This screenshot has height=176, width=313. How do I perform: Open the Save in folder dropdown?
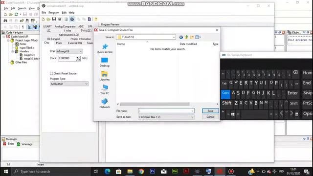coord(174,37)
